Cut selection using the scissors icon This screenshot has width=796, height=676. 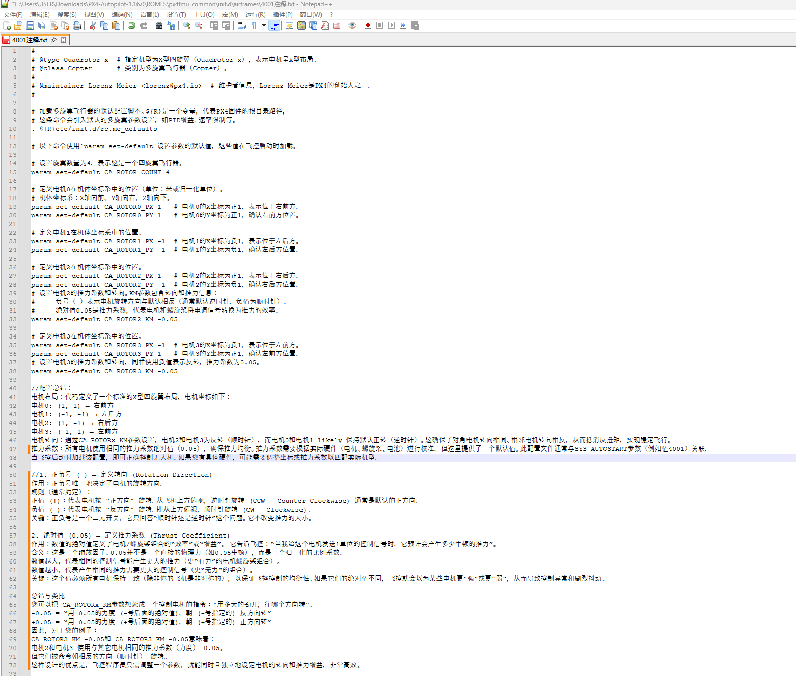point(93,25)
